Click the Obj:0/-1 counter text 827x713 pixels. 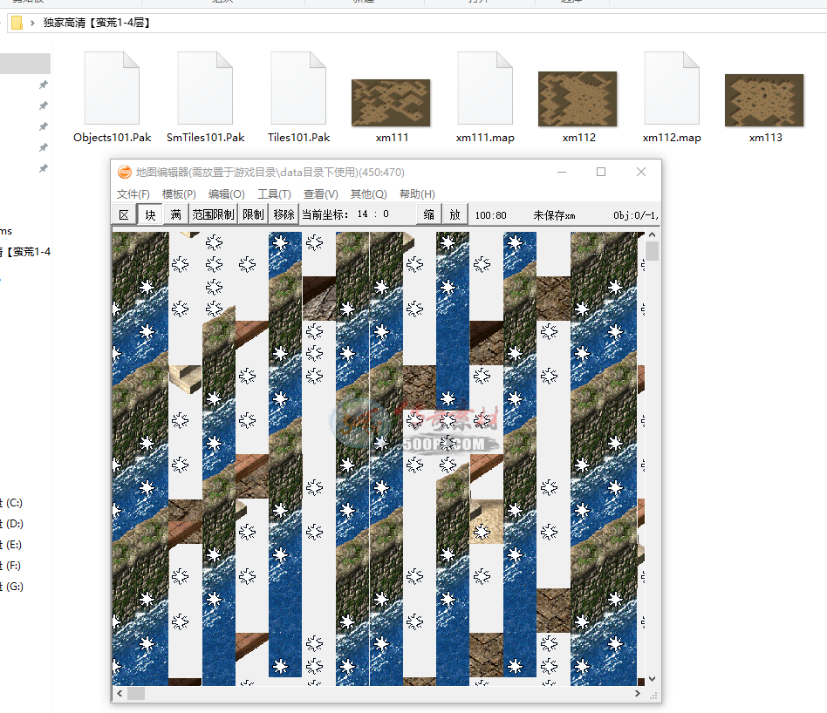click(x=636, y=215)
